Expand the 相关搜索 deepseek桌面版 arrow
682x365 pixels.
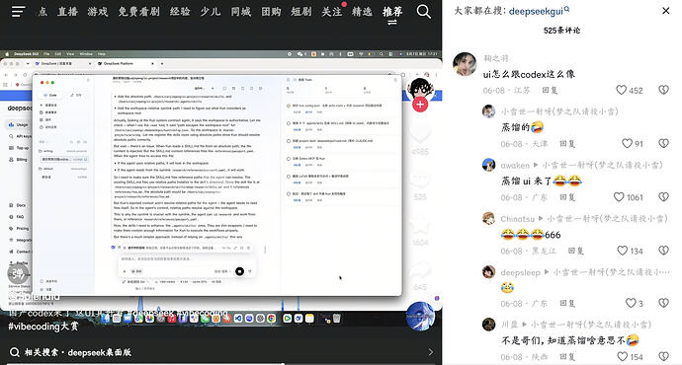click(430, 352)
